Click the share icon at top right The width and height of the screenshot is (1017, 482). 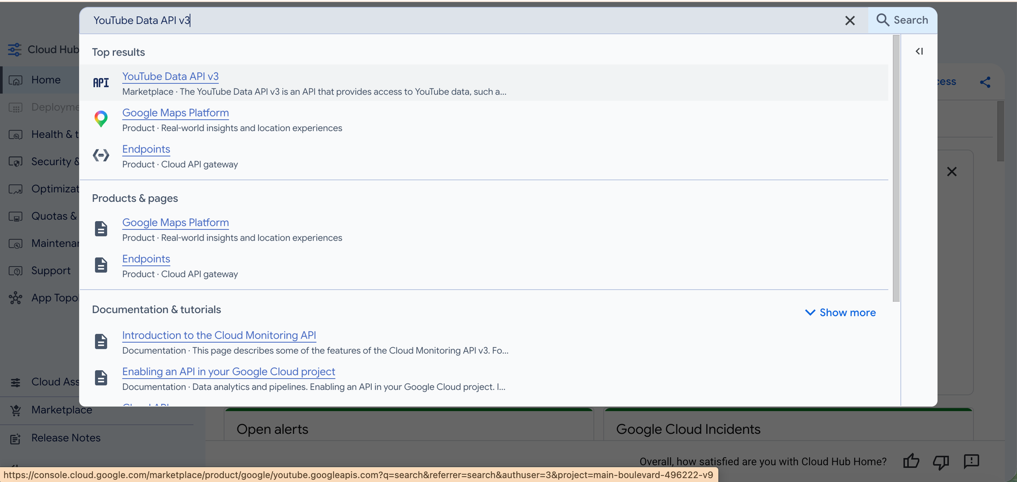(985, 82)
